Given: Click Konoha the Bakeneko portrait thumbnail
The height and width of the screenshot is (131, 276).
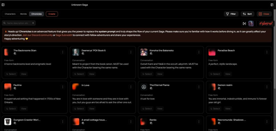Looking at the screenshot, I should tap(144, 52).
